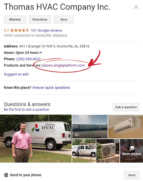Expand the Open 24 hours dropdown arrow
This screenshot has width=143, height=182.
click(x=41, y=53)
